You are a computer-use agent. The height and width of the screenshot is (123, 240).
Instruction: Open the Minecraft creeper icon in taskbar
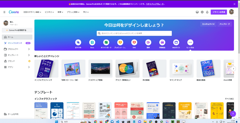click(x=173, y=122)
